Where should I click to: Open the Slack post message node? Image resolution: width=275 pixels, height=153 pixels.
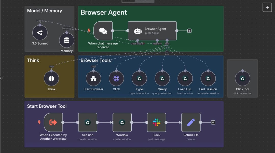pos(156,122)
